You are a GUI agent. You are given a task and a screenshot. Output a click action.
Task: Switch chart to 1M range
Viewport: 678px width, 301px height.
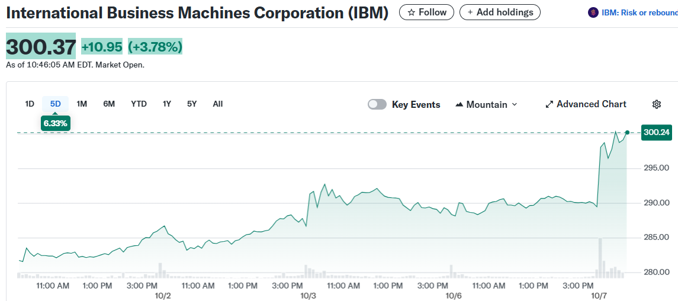[x=82, y=104]
